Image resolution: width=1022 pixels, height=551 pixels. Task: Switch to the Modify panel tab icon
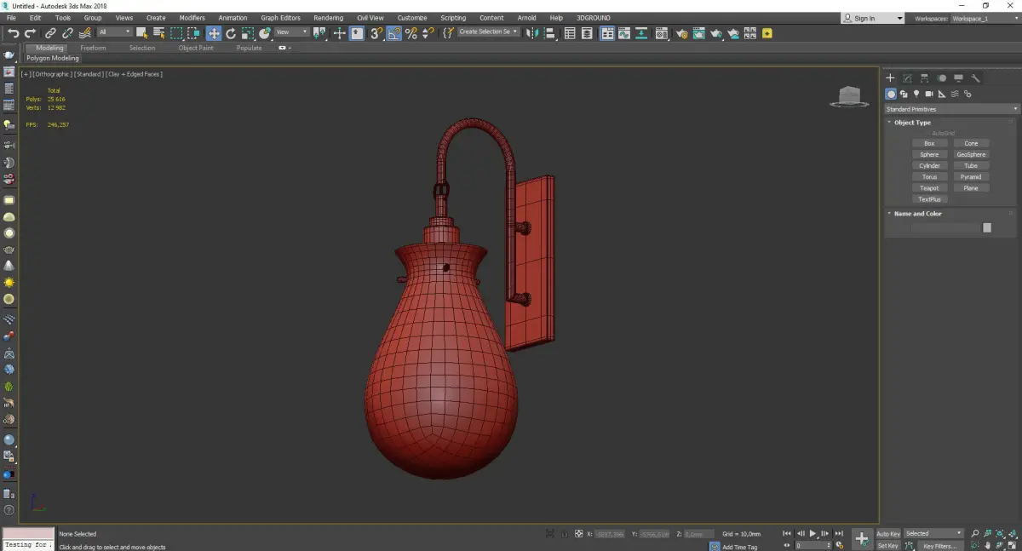pos(908,78)
